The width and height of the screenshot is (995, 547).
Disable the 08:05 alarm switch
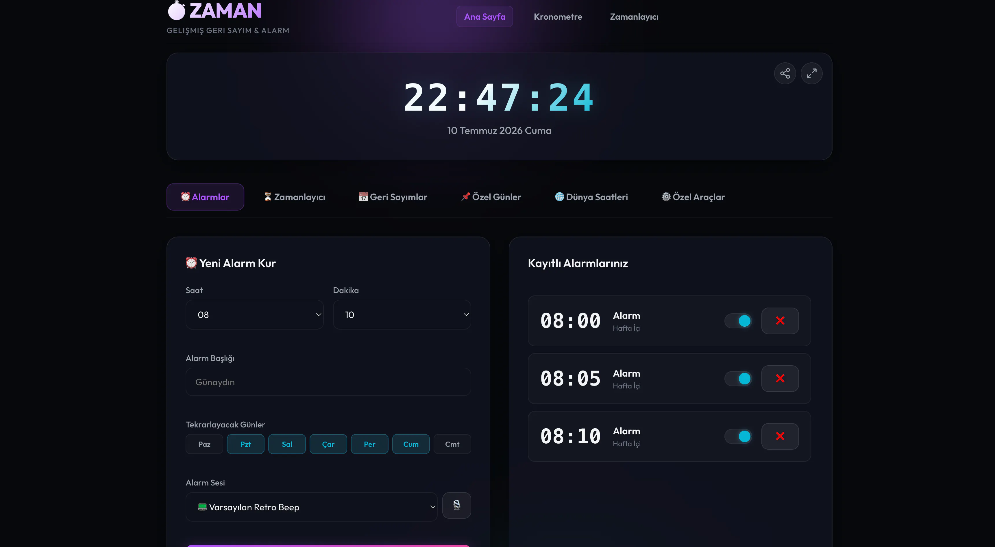click(738, 379)
